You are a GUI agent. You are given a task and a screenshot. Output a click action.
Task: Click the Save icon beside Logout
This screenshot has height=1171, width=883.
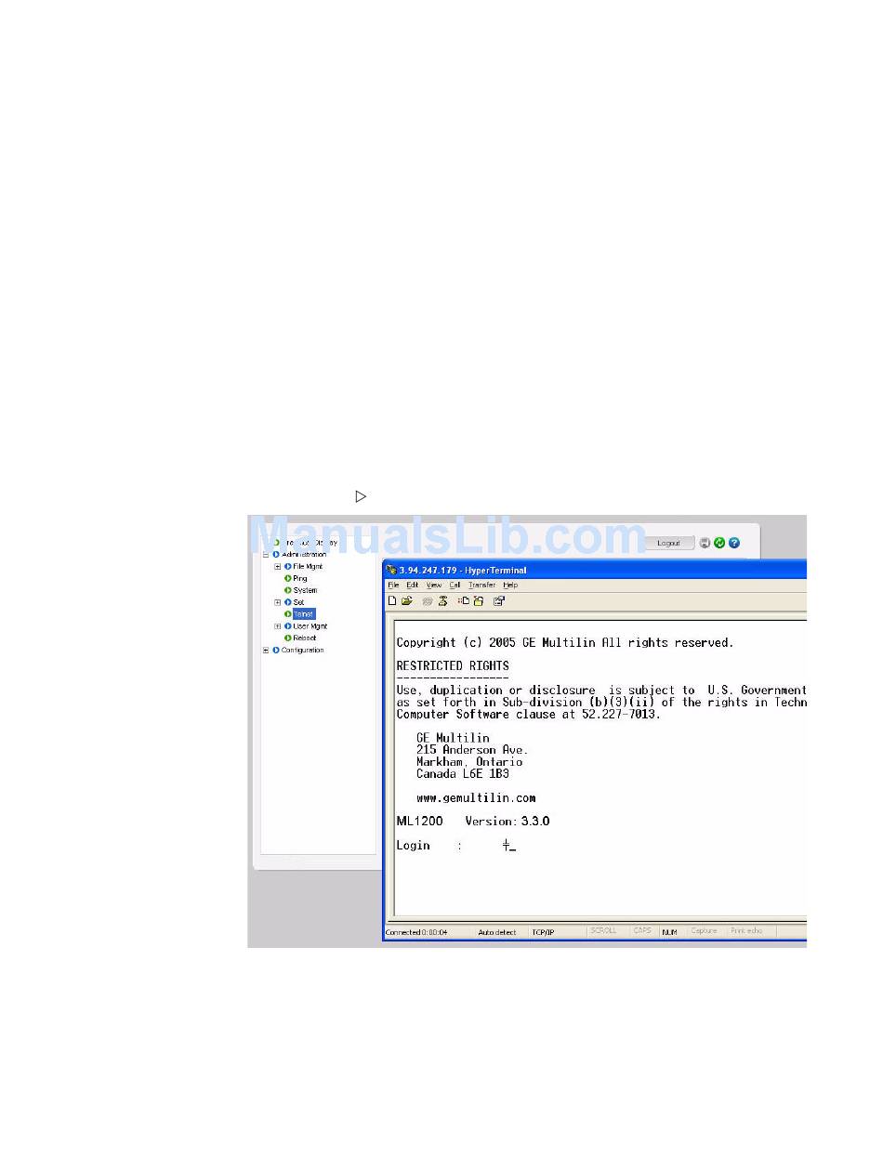[x=705, y=543]
